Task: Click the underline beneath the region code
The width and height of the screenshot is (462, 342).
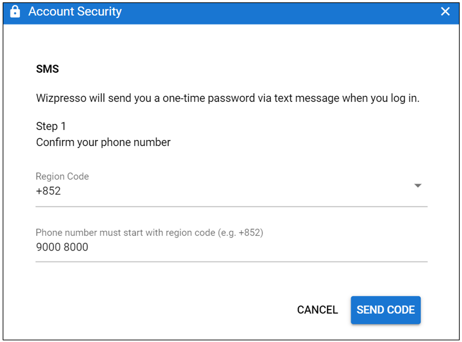Action: [232, 207]
